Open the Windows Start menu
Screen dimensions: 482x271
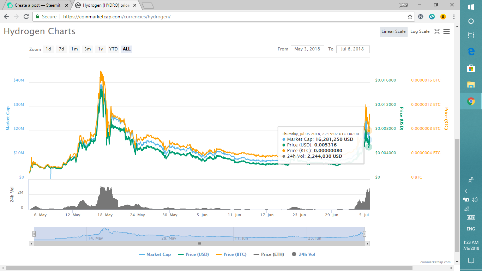pos(471,7)
